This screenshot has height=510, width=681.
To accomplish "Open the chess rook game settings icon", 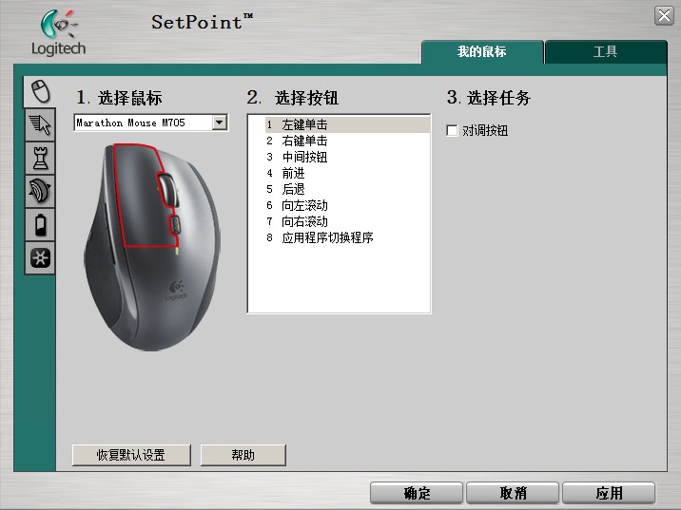I will click(x=39, y=158).
